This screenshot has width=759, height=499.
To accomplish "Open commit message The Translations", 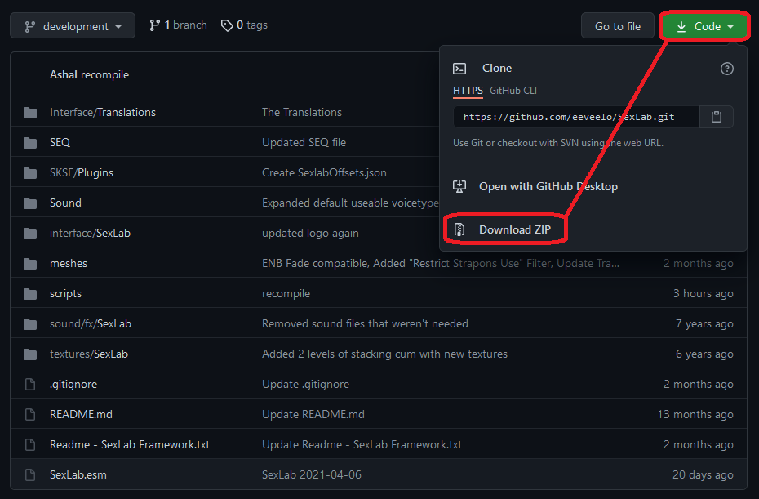I will [302, 113].
